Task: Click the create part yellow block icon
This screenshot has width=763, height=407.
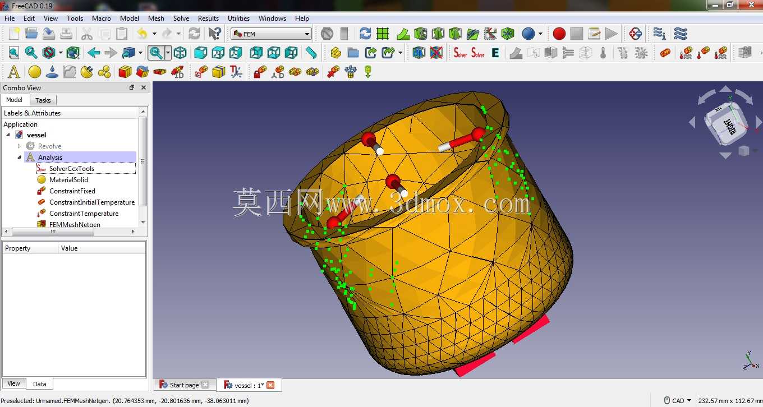Action: click(336, 53)
